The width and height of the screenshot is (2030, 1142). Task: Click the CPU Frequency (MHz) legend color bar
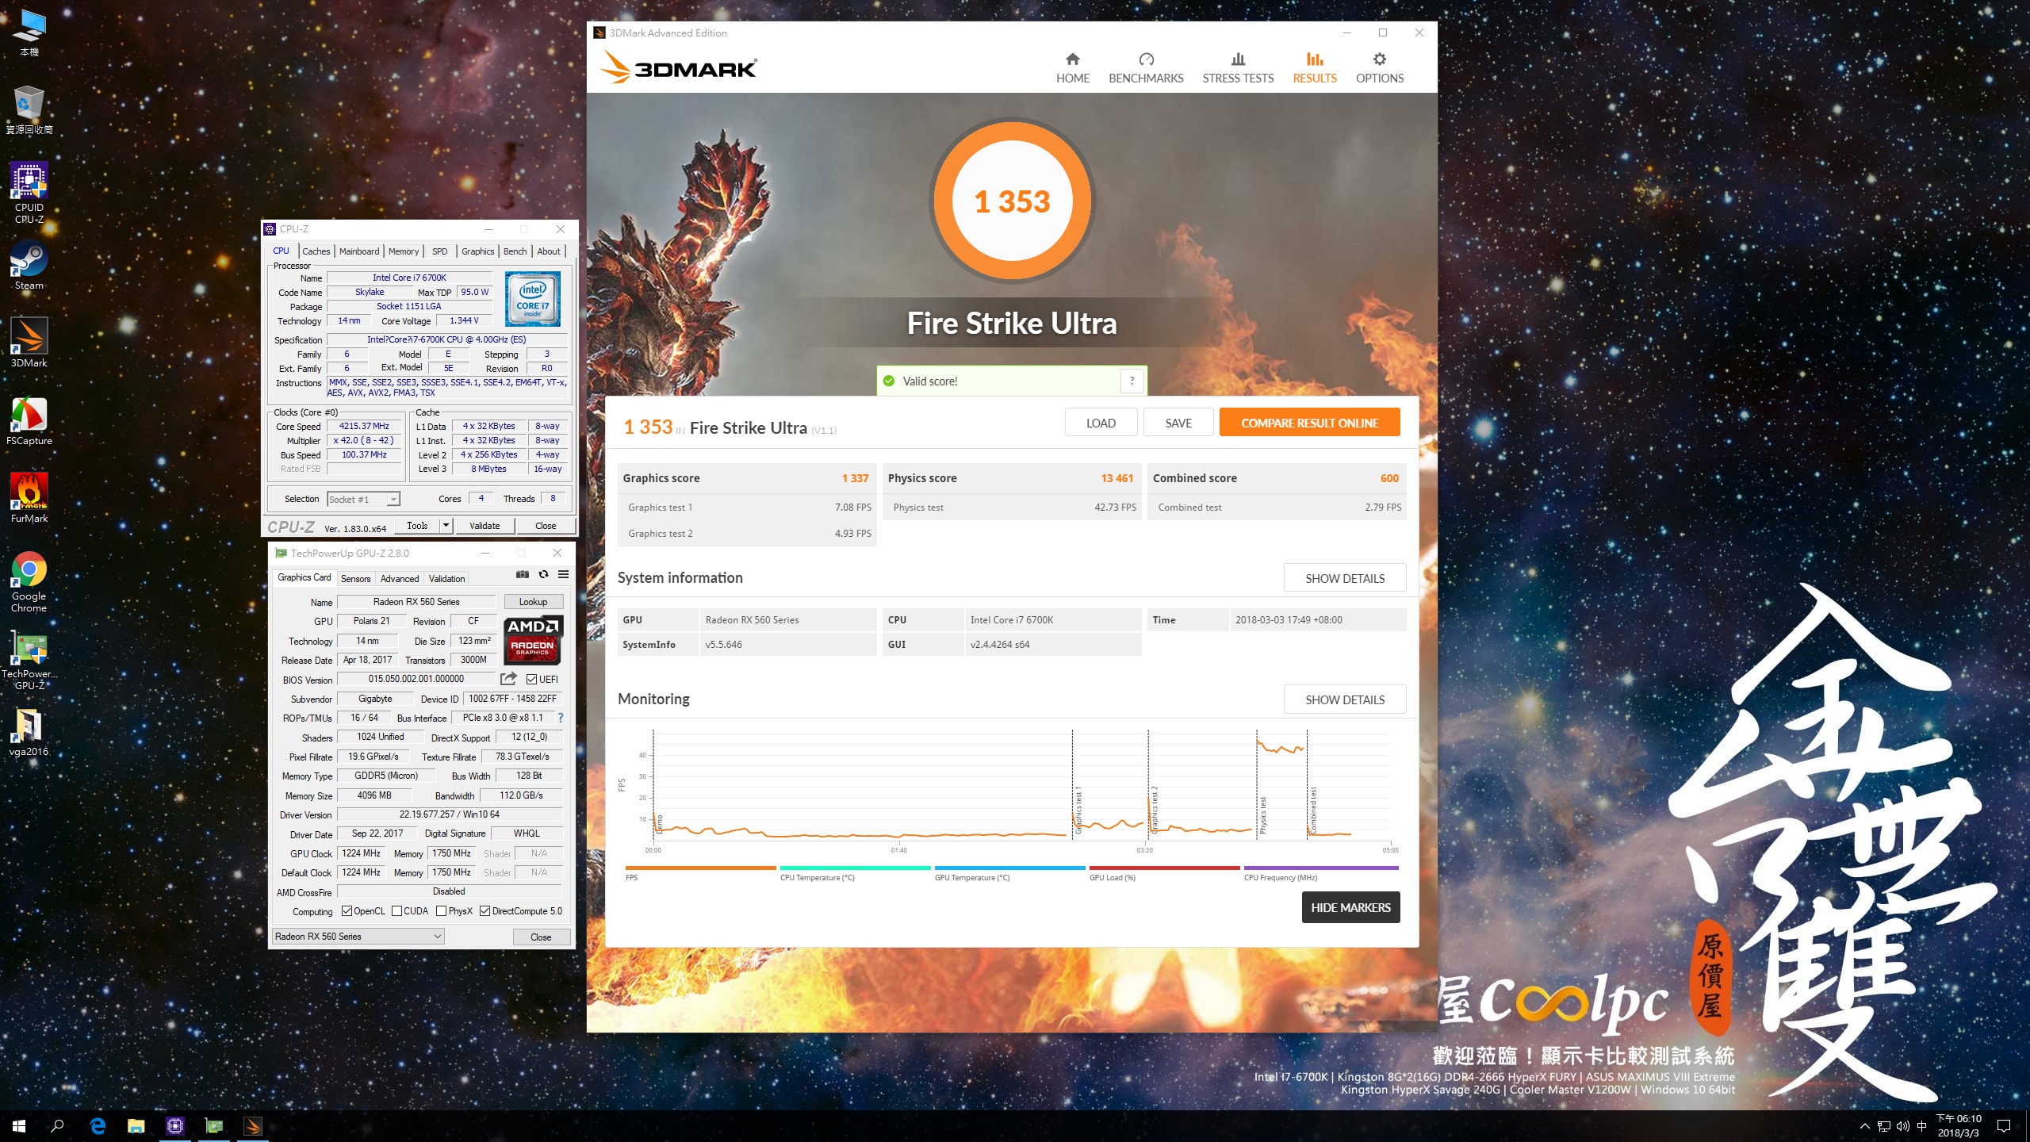[x=1321, y=868]
